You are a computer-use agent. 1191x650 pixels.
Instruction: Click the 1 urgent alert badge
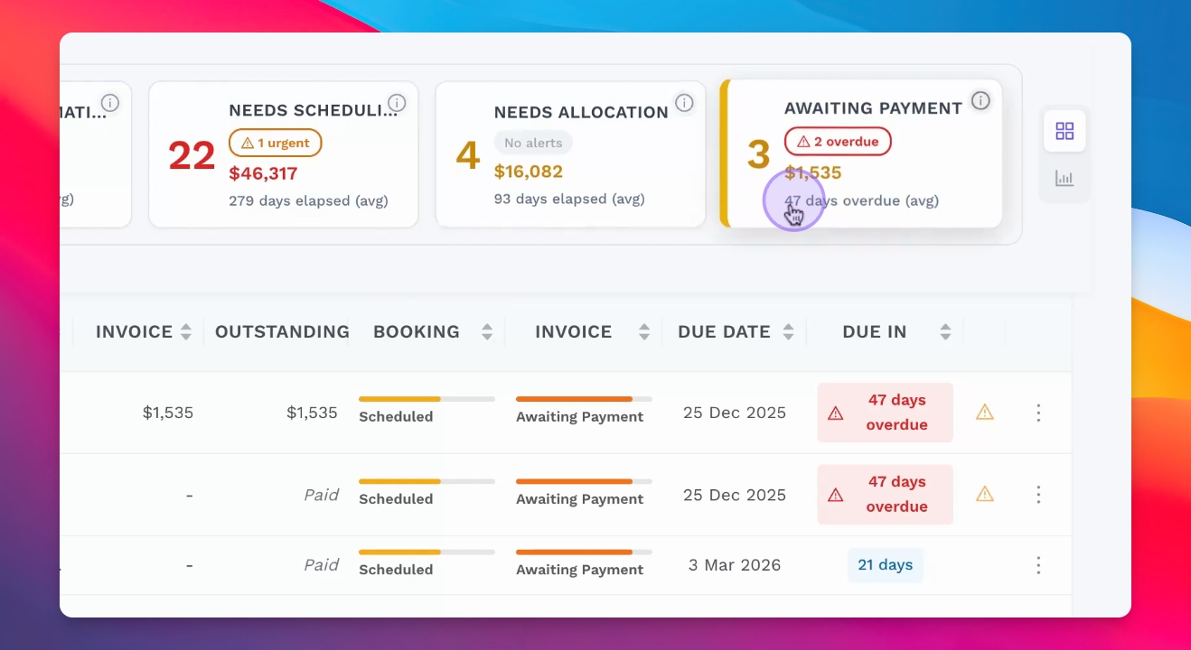pyautogui.click(x=276, y=143)
